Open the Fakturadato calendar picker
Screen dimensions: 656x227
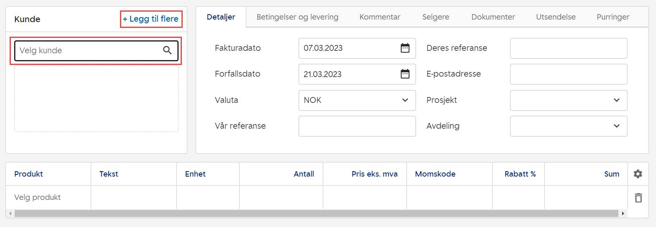tap(405, 48)
